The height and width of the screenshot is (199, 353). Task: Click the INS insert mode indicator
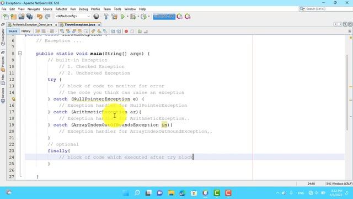coord(329,184)
